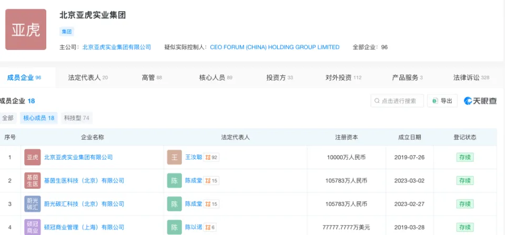Open legal representative 王汝聪 link
505x235 pixels.
pyautogui.click(x=194, y=157)
